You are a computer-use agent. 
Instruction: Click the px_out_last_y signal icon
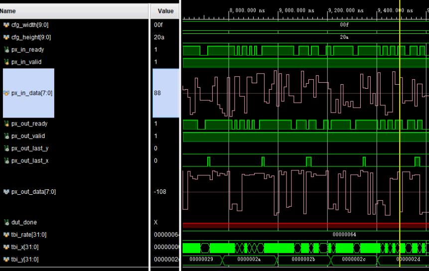click(x=6, y=148)
